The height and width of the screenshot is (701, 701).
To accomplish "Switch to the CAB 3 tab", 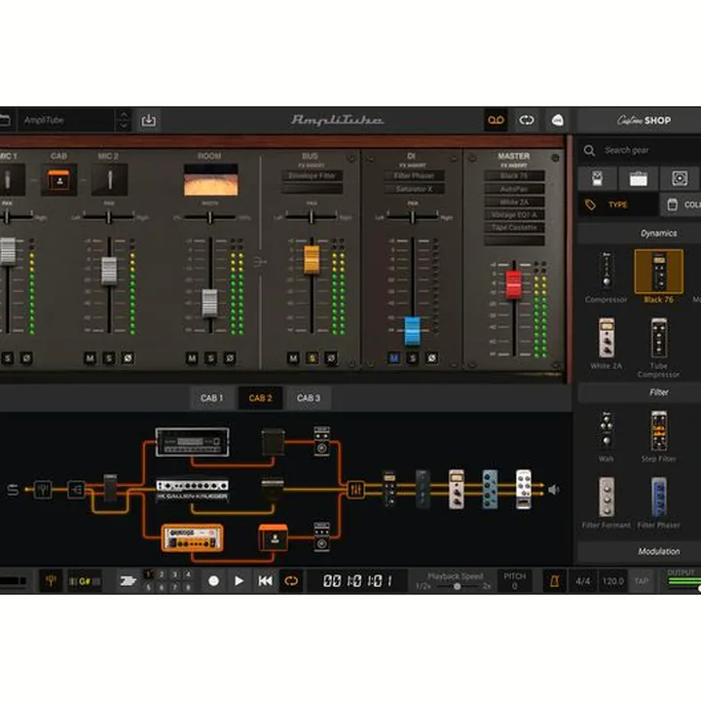I will 309,398.
